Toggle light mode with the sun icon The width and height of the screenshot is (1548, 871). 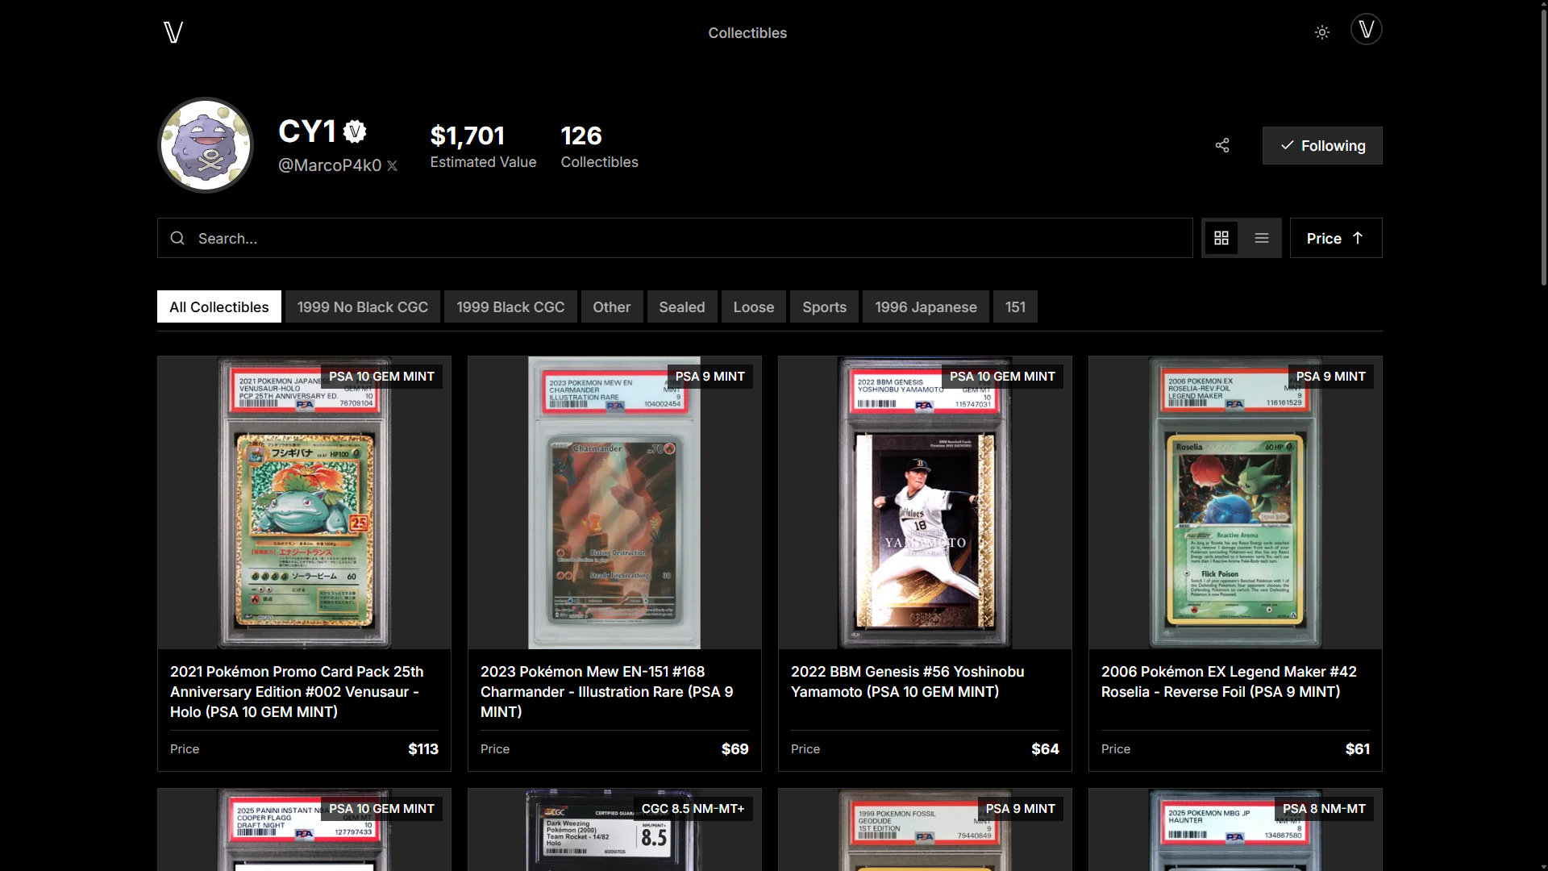(1321, 32)
